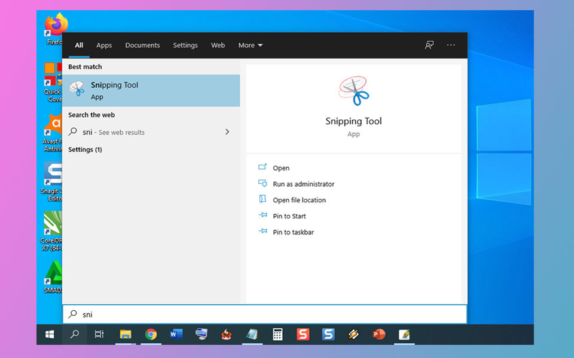The height and width of the screenshot is (358, 574).
Task: Pin Snipping Tool to taskbar
Action: [293, 232]
